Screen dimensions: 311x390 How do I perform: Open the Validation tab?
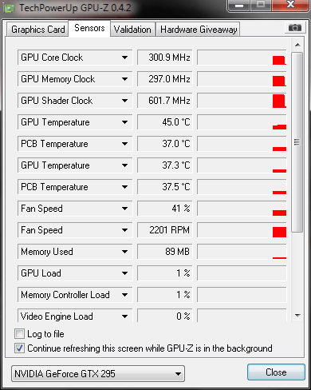pyautogui.click(x=132, y=30)
